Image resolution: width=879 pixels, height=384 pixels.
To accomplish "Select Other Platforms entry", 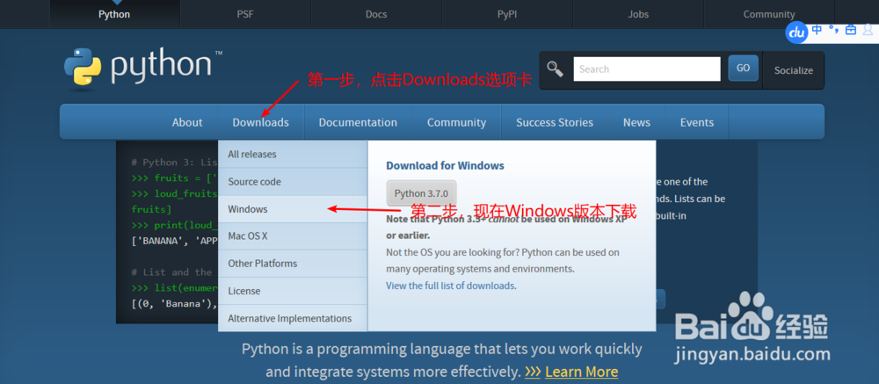I will [293, 264].
